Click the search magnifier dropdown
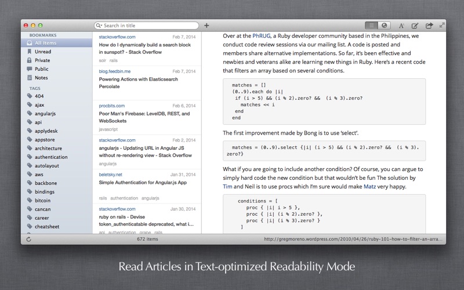This screenshot has width=464, height=290. [99, 26]
